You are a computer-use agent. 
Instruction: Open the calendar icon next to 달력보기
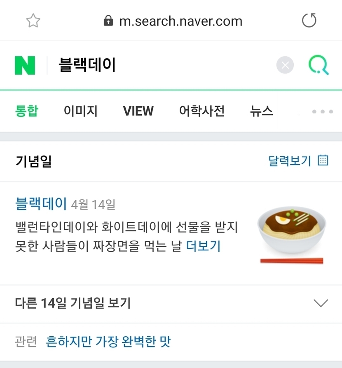tap(323, 160)
